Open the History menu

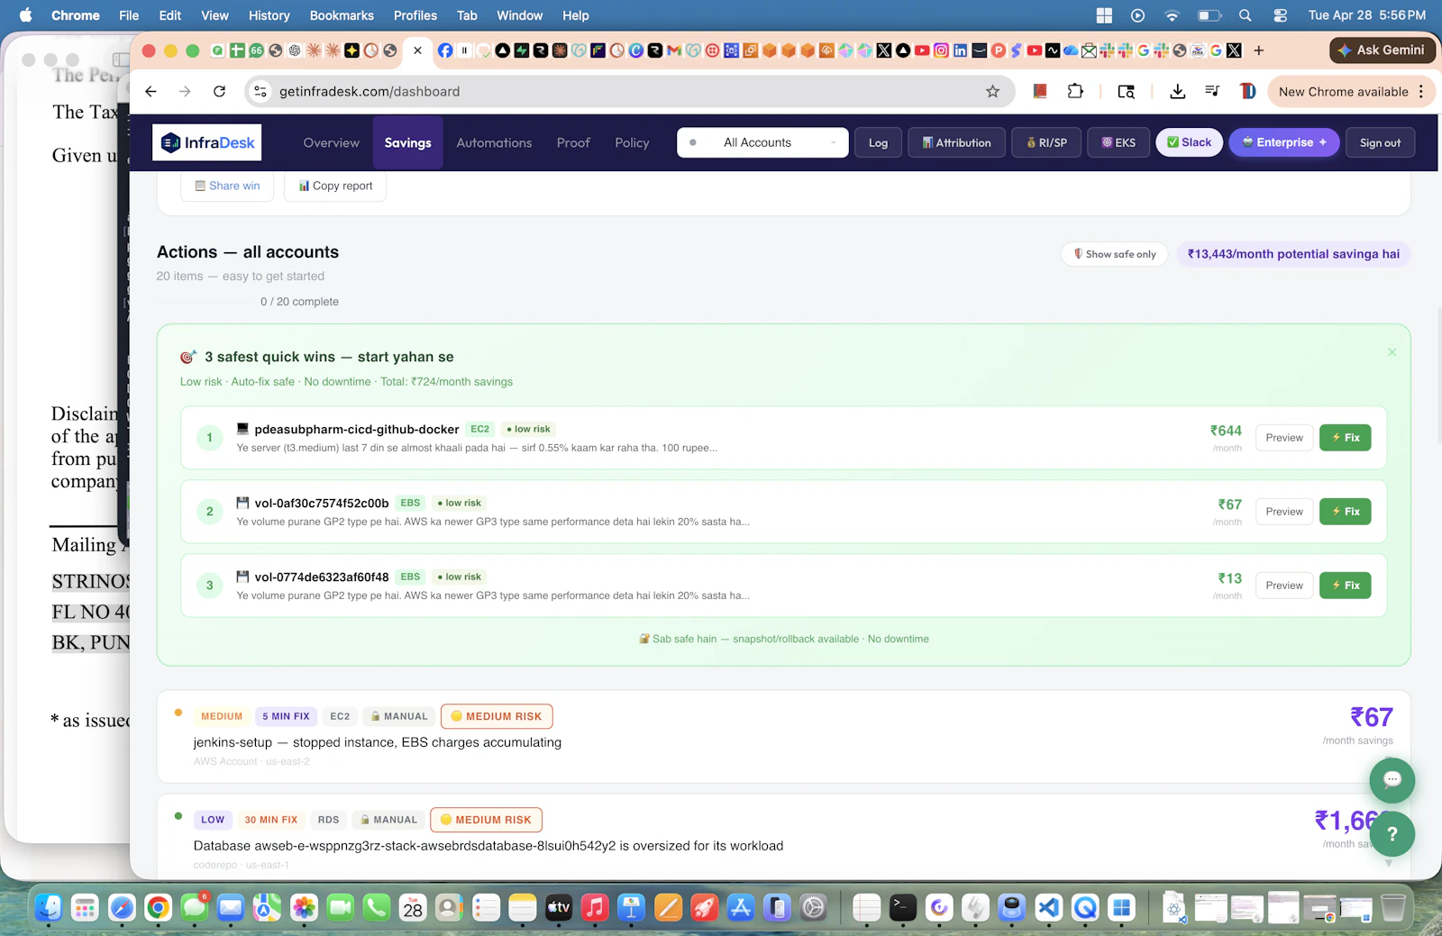269,15
